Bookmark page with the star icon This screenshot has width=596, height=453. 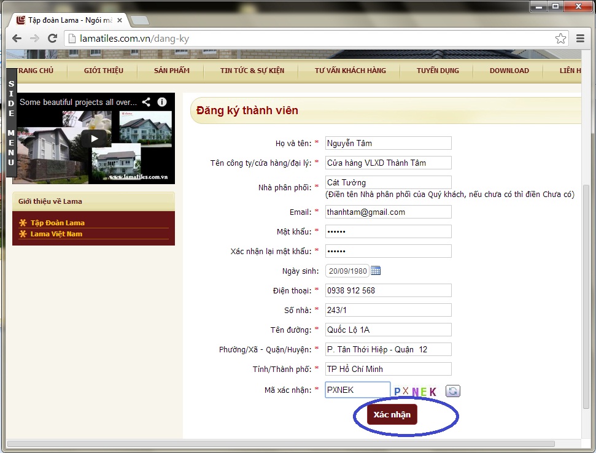(x=560, y=39)
